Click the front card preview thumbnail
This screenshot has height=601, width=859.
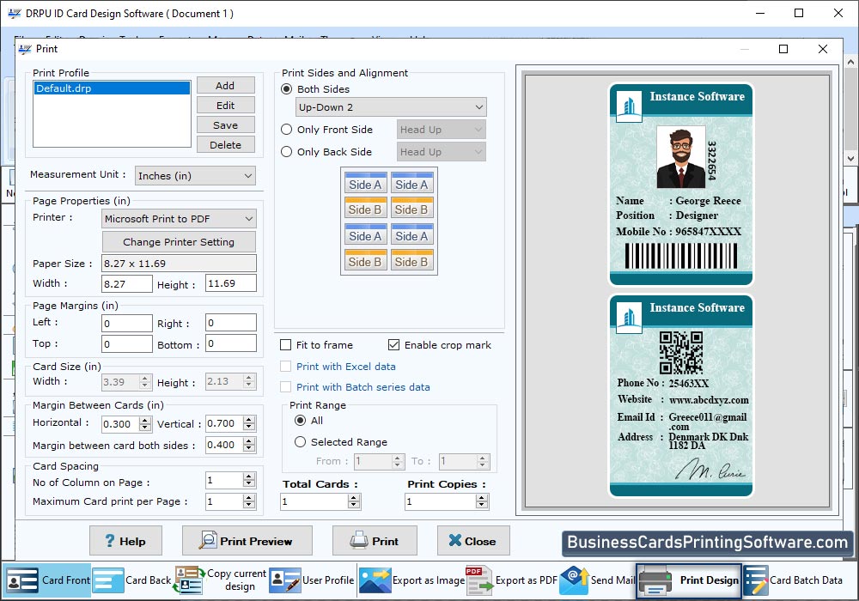pos(681,185)
